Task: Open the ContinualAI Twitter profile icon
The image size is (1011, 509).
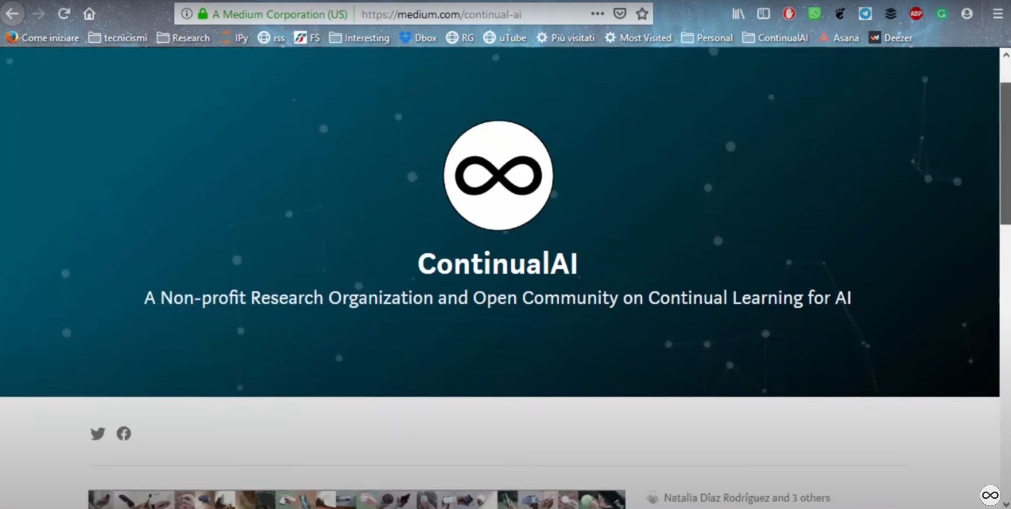Action: 98,434
